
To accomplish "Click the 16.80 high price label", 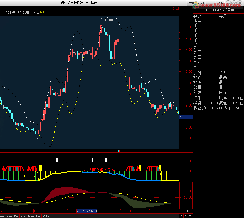I will 109,20.
